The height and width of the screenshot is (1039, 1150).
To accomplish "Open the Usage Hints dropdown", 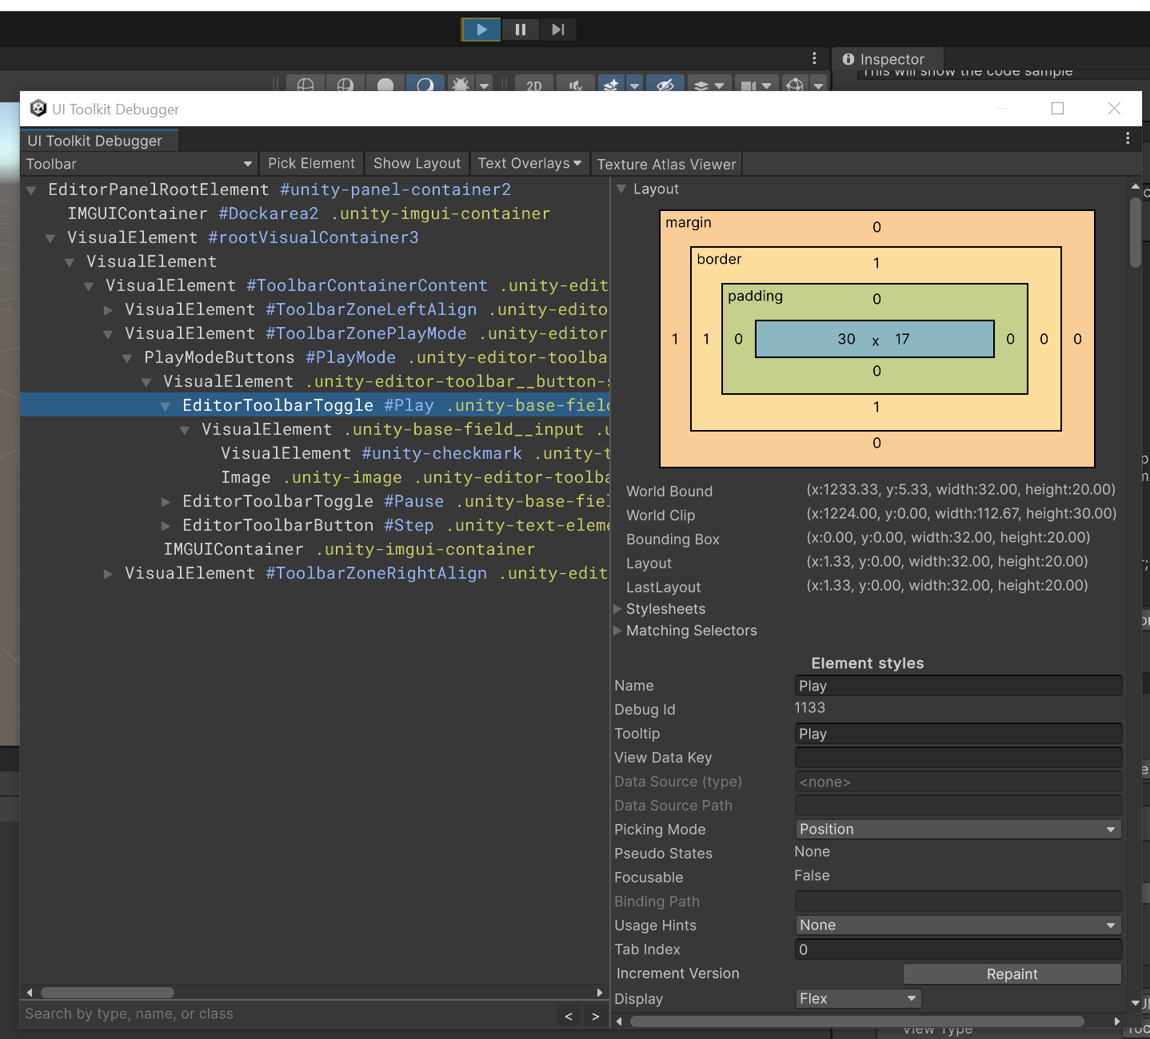I will [957, 925].
